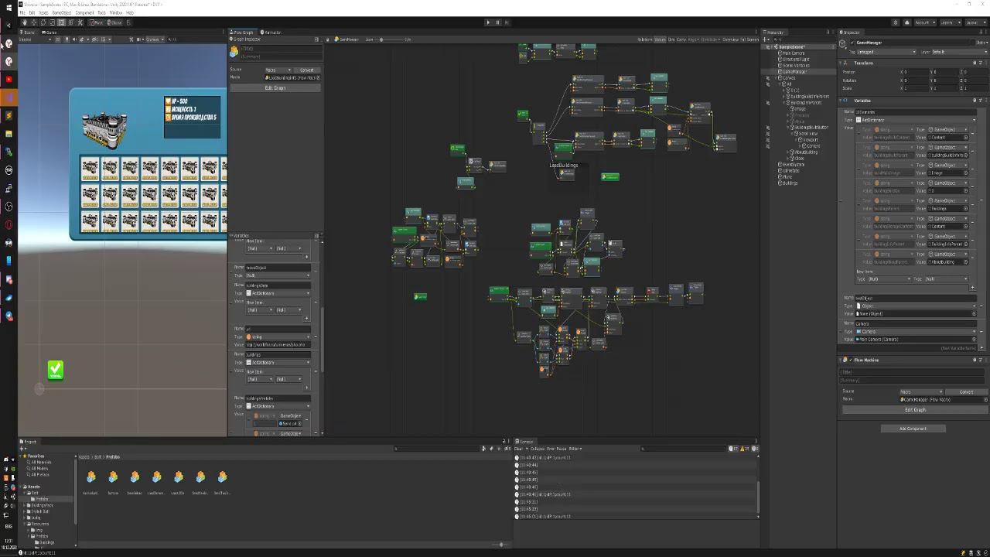Screen dimensions: 990x557
Task: Click Add Component button
Action: click(x=913, y=429)
